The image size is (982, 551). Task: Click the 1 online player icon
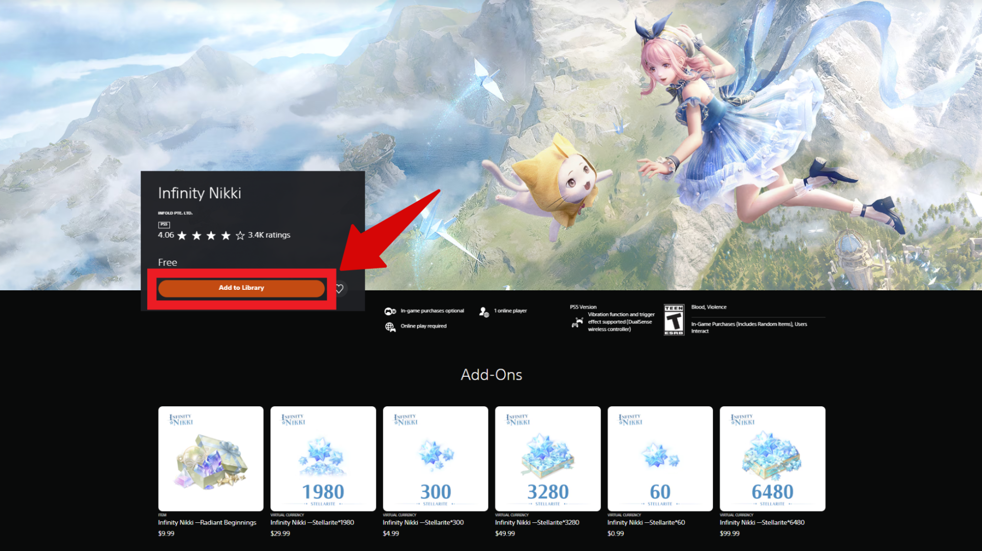coord(484,311)
